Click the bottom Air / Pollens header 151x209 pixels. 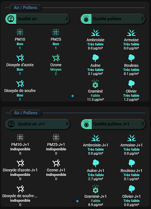[26, 113]
